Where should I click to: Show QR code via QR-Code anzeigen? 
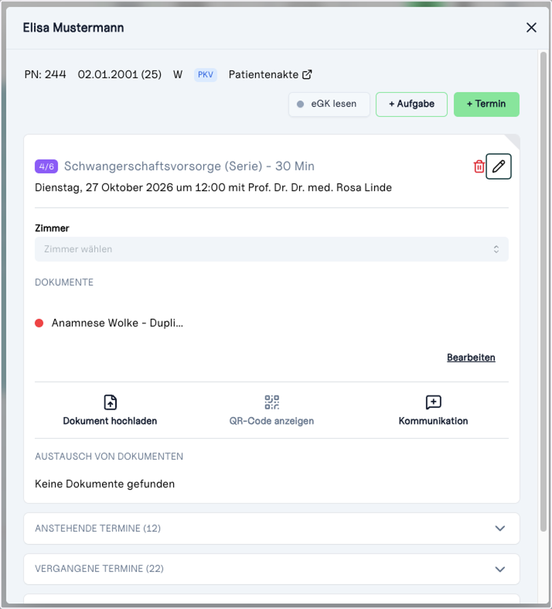click(x=272, y=410)
